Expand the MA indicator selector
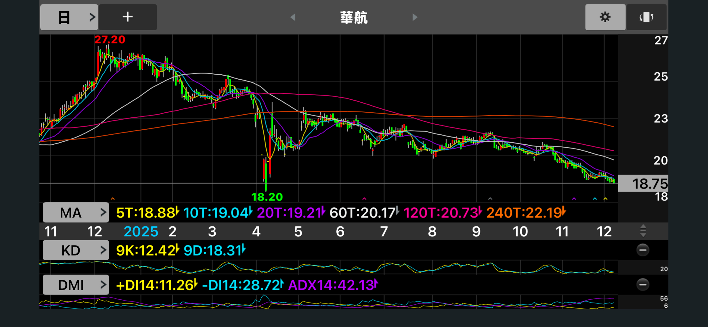 tap(76, 212)
